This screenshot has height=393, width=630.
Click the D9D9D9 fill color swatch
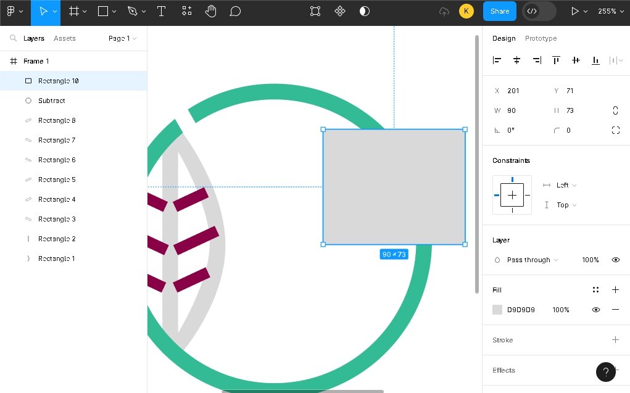(x=497, y=310)
